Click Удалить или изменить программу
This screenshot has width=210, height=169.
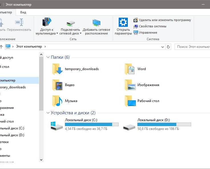165,20
